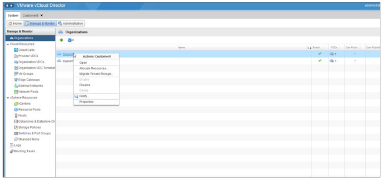The height and width of the screenshot is (181, 383).
Task: Switch to the CustomerB tab
Action: pyautogui.click(x=31, y=15)
